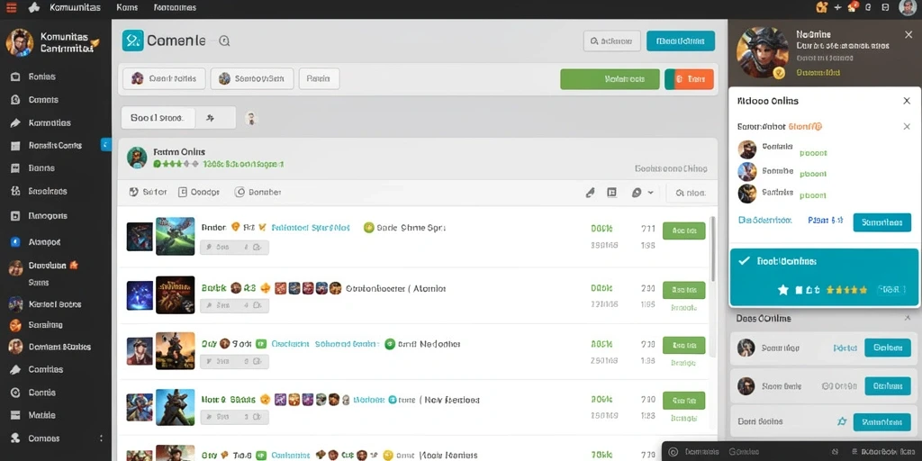Click green button on the 'Atomlot' game row
This screenshot has width=922, height=461.
(x=684, y=290)
